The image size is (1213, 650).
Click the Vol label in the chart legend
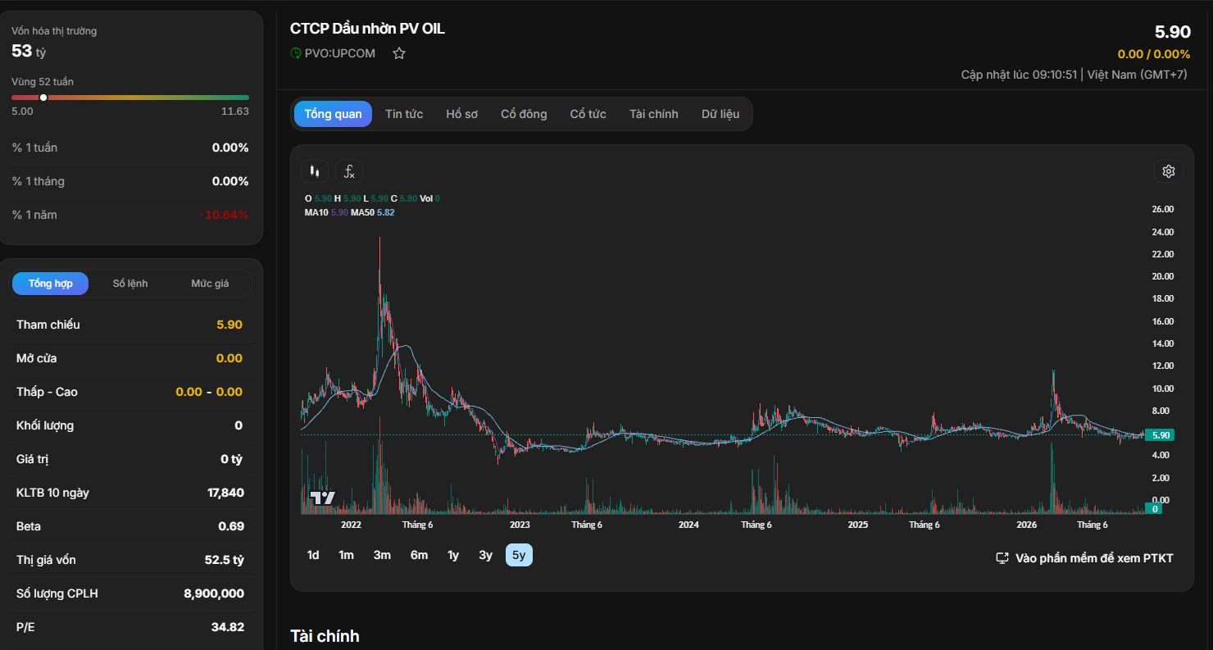pos(426,198)
